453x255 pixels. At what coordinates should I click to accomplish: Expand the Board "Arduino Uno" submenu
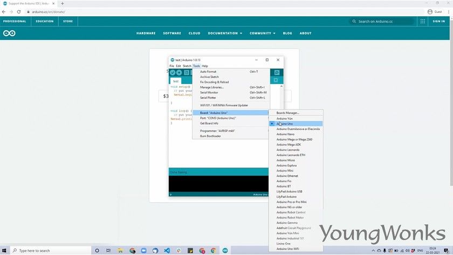(x=231, y=113)
